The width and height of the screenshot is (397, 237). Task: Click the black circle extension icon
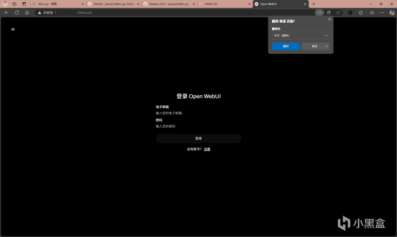(350, 12)
